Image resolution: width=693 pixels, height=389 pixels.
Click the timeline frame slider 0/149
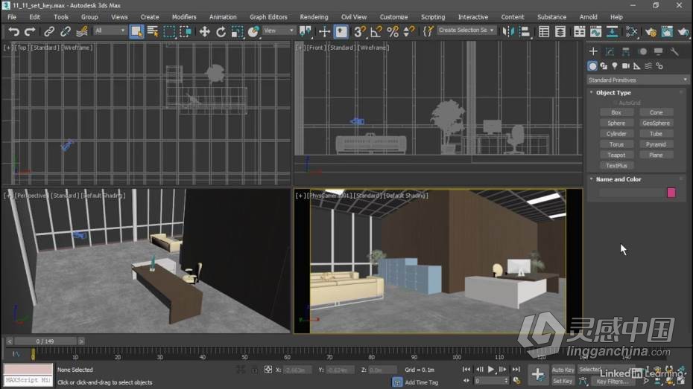point(45,341)
